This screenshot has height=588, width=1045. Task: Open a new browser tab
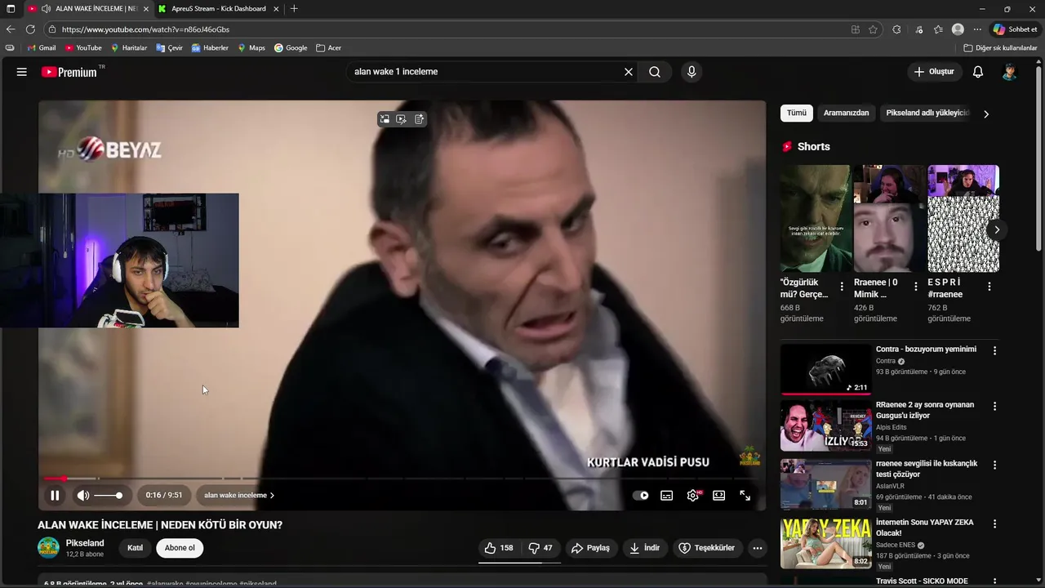[x=294, y=8]
